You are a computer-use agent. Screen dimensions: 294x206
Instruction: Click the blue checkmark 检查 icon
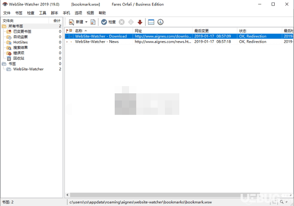click(104, 22)
